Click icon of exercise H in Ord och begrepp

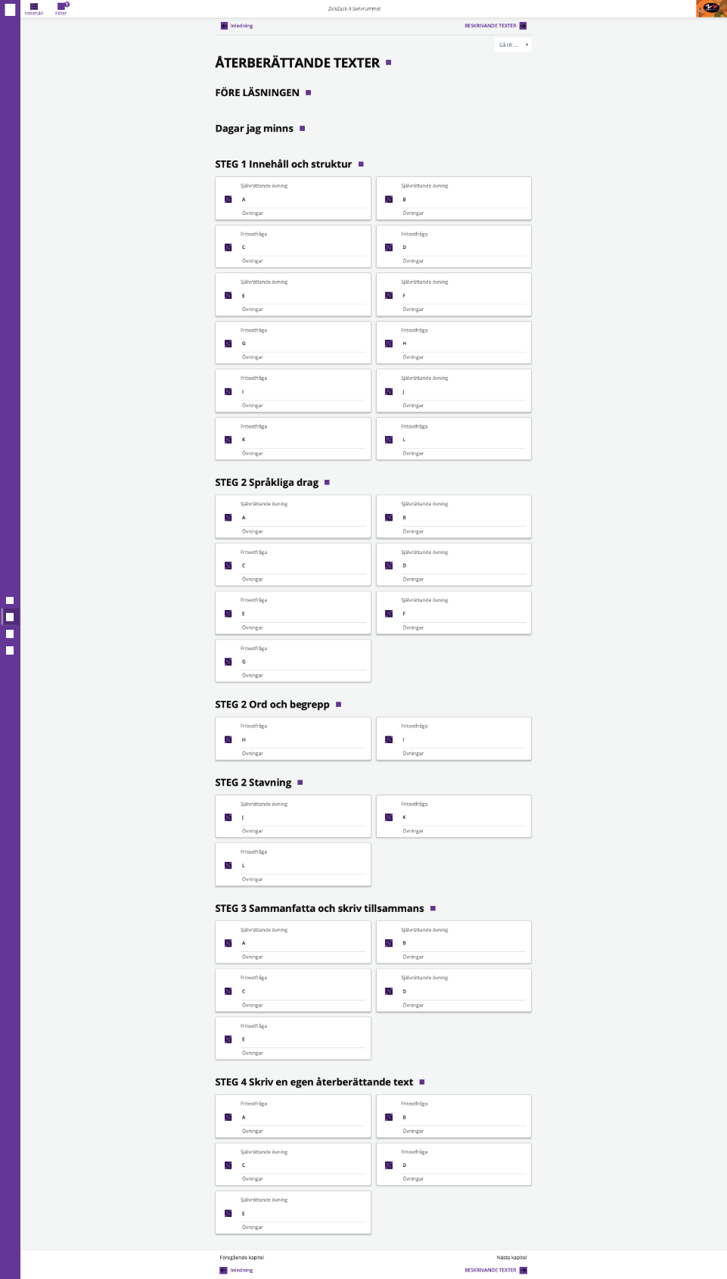(x=228, y=739)
